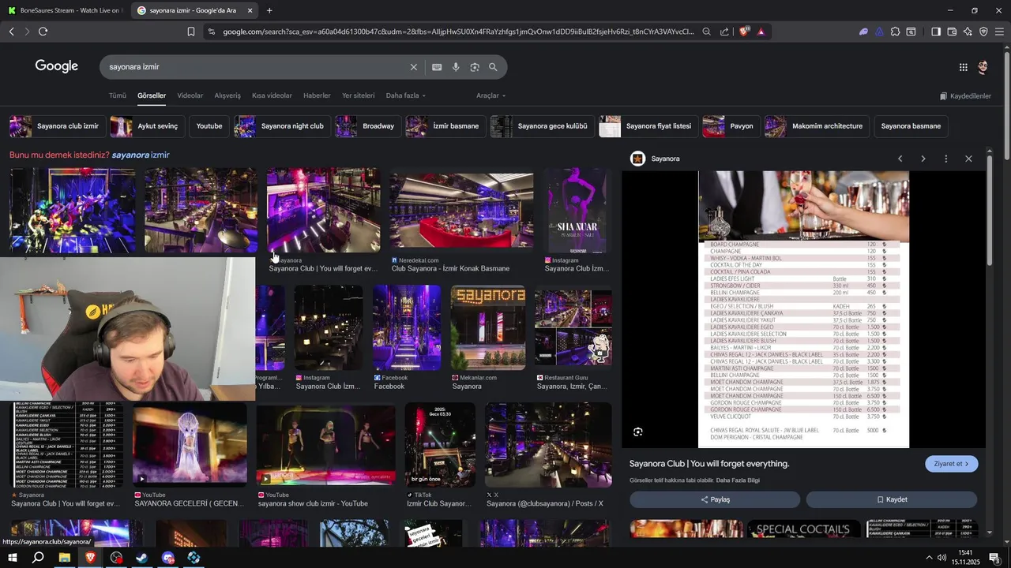Open the Brave Shields lion icon
The width and height of the screenshot is (1011, 568).
point(744,32)
